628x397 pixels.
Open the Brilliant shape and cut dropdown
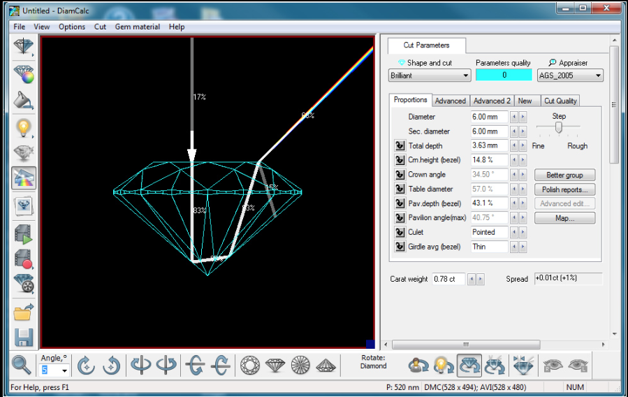(x=430, y=75)
